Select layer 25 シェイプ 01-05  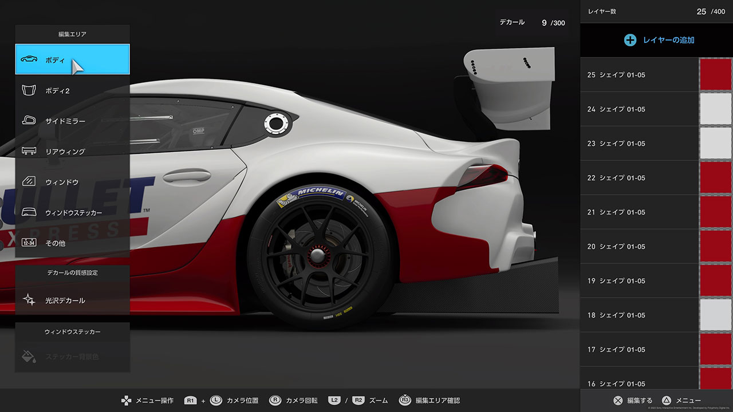point(656,74)
